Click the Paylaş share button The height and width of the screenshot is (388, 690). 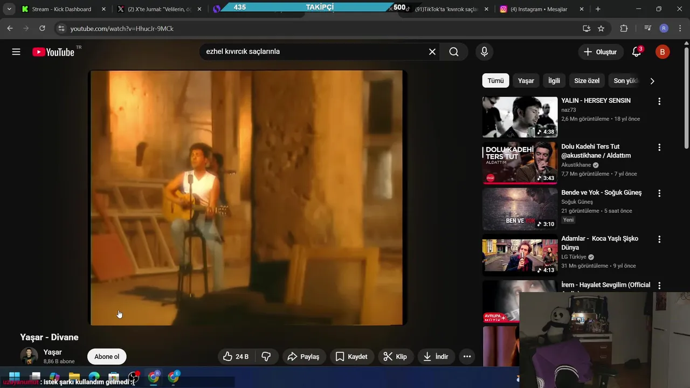coord(303,357)
